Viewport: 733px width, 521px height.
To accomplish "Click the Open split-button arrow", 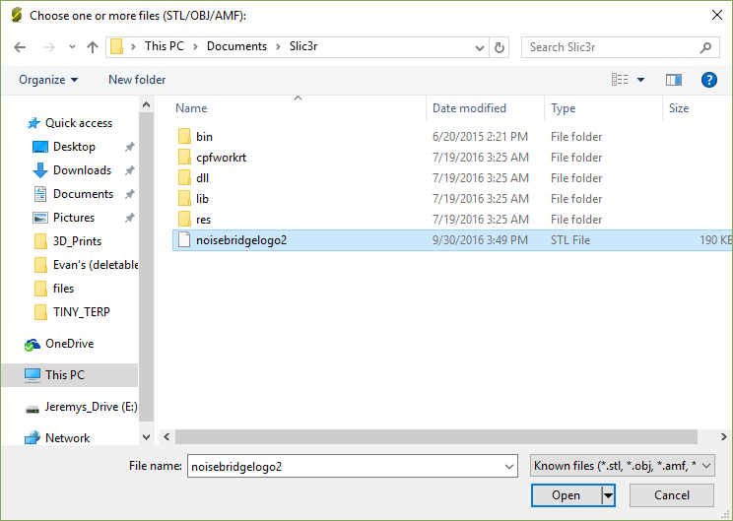I will coord(608,495).
